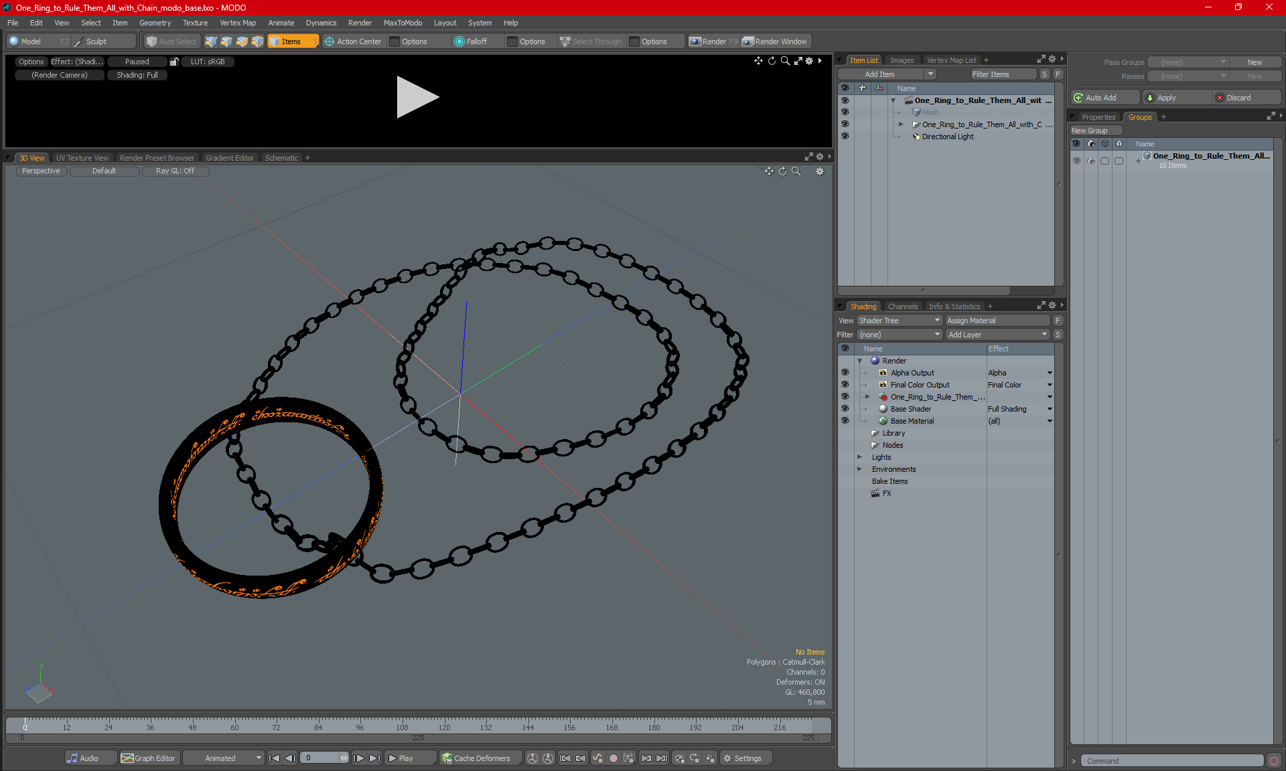
Task: Select Materials selection mode icon
Action: (x=257, y=41)
